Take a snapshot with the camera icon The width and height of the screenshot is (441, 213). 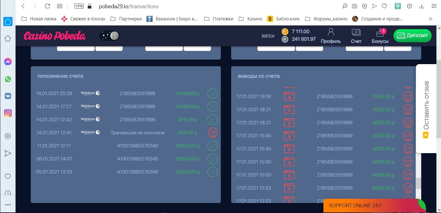point(355,6)
